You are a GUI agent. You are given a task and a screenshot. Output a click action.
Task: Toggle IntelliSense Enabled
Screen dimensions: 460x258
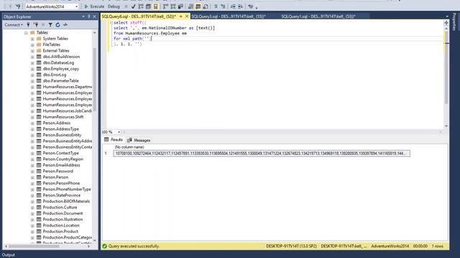click(x=156, y=6)
